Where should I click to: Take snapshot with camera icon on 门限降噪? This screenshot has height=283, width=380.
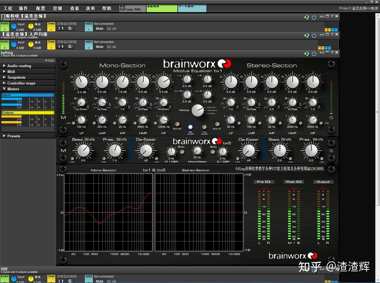point(61,28)
